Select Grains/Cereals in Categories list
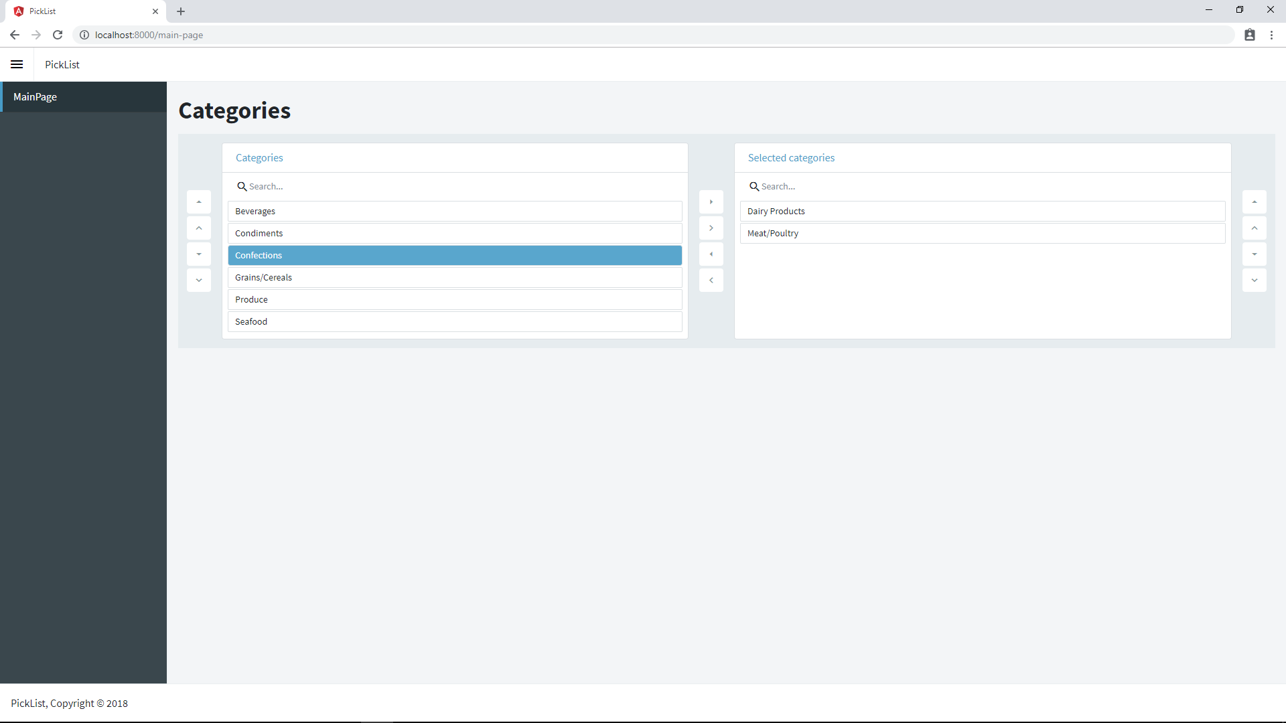The width and height of the screenshot is (1286, 723). (x=455, y=278)
